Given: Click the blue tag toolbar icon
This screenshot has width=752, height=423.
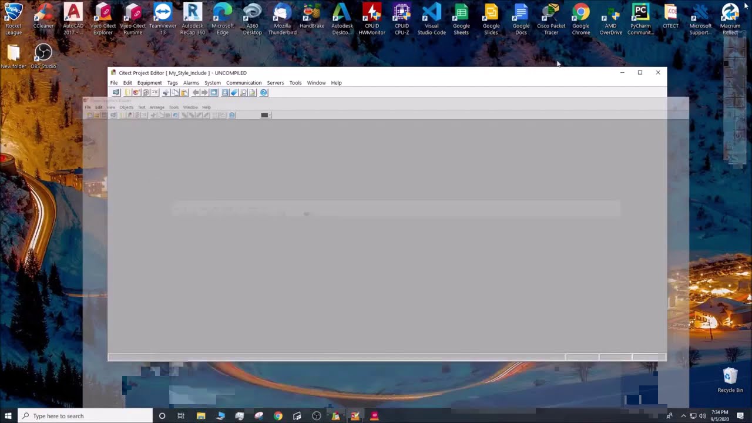Looking at the screenshot, I should click(x=234, y=93).
